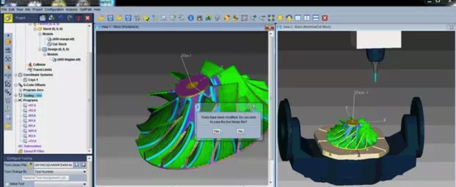Click the Travel Limits tree item
Screen dimensions: 456x187
pos(42,70)
